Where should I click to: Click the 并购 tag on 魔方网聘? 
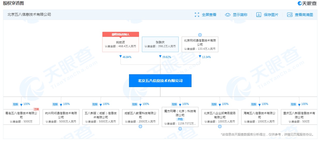click(180, 119)
